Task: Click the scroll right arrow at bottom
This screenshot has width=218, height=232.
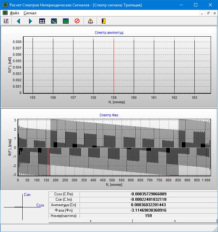Action: pyautogui.click(x=175, y=221)
